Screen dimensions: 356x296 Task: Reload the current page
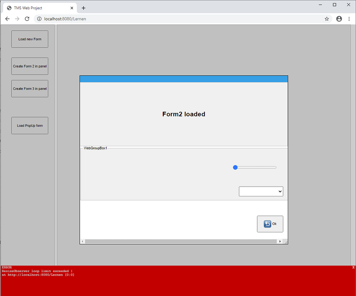27,19
